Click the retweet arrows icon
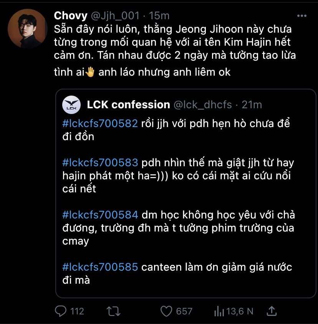The width and height of the screenshot is (318, 324). (x=113, y=311)
